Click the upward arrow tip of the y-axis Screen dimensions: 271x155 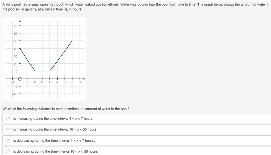20,21
